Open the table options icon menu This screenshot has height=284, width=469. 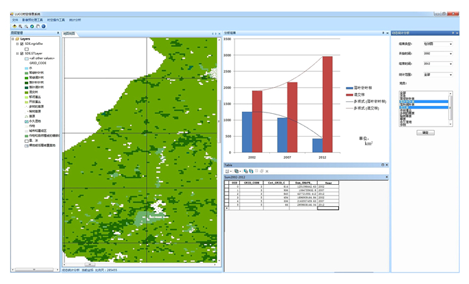[228, 171]
